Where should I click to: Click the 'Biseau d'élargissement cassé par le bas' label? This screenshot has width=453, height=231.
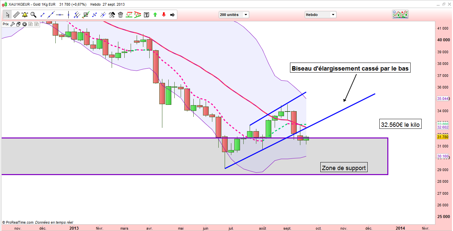coord(350,69)
